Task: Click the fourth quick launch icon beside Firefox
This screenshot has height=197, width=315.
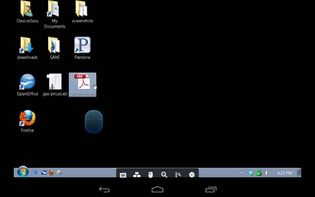Action: tap(59, 172)
